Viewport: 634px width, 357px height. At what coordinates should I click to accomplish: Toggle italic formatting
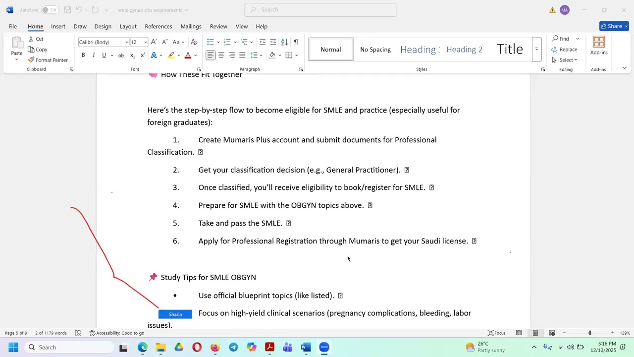(94, 55)
